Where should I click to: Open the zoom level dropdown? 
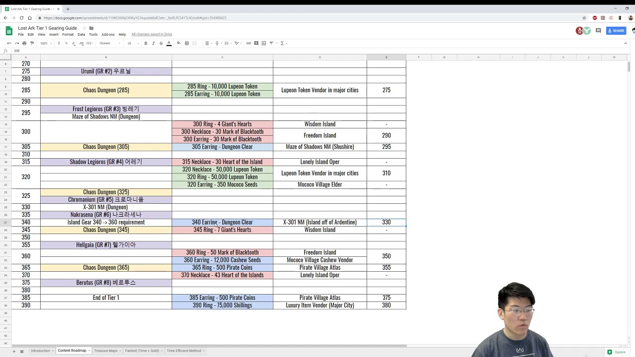[x=46, y=43]
